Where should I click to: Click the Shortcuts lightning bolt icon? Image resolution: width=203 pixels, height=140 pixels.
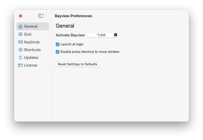[x=20, y=50]
